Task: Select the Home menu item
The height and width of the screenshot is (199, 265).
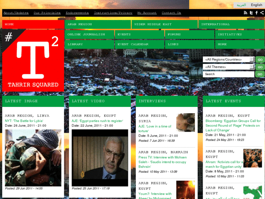Action: pyautogui.click(x=33, y=24)
